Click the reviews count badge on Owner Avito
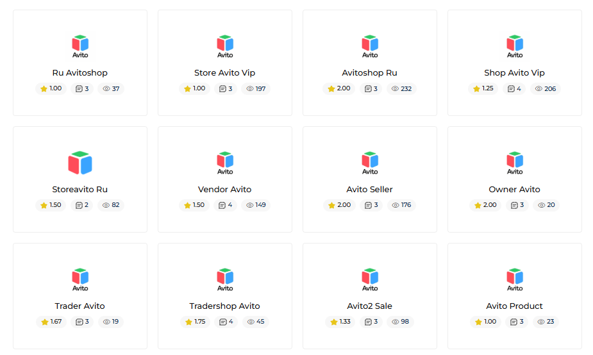The image size is (593, 355). [x=517, y=205]
